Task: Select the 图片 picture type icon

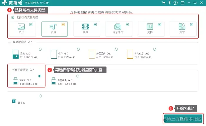Action: point(21,26)
